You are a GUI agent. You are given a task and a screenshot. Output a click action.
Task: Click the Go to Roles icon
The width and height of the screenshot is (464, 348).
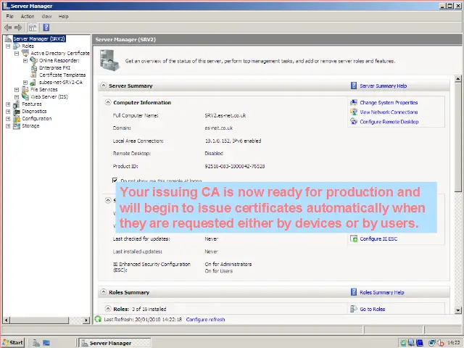pos(354,309)
